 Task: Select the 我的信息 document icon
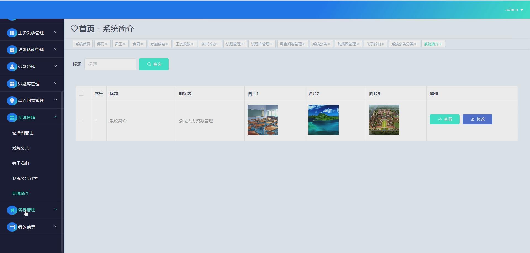click(x=12, y=227)
